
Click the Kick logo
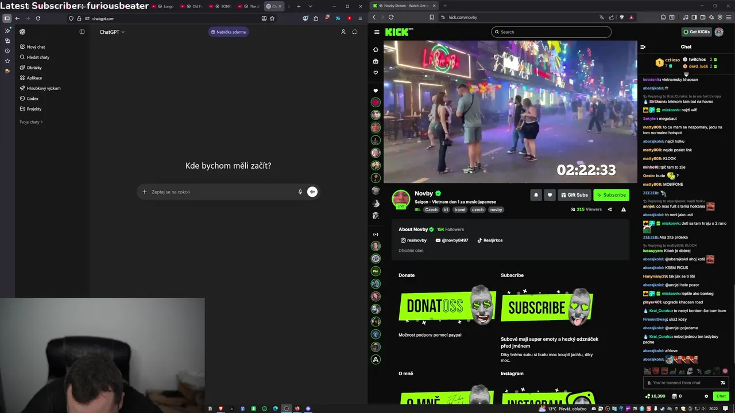399,32
